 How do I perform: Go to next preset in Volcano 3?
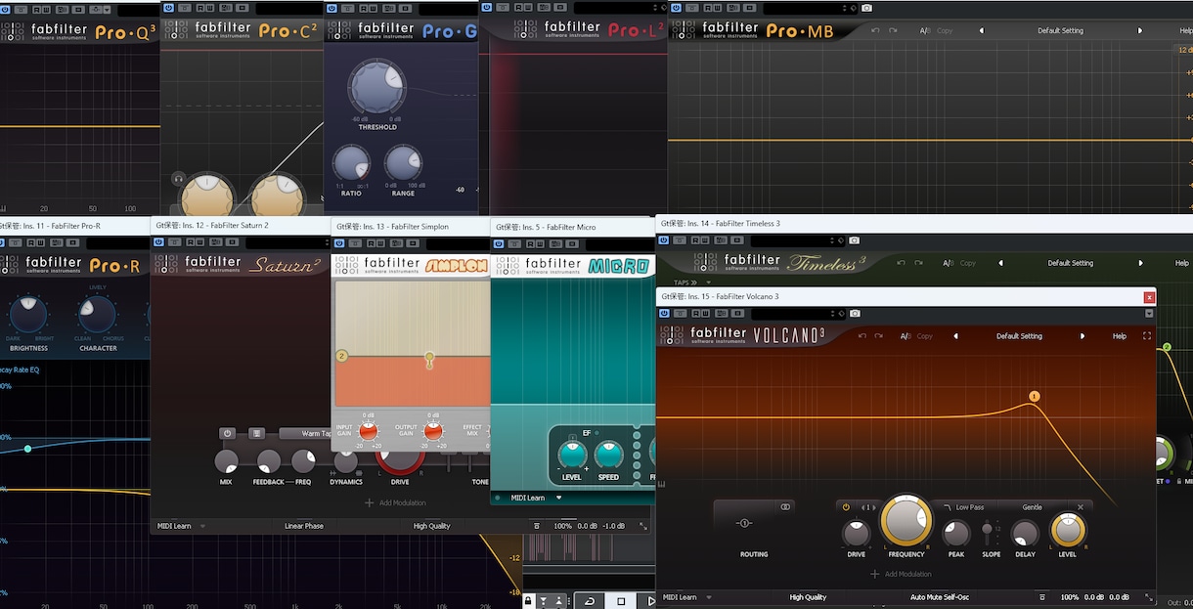(x=1083, y=336)
